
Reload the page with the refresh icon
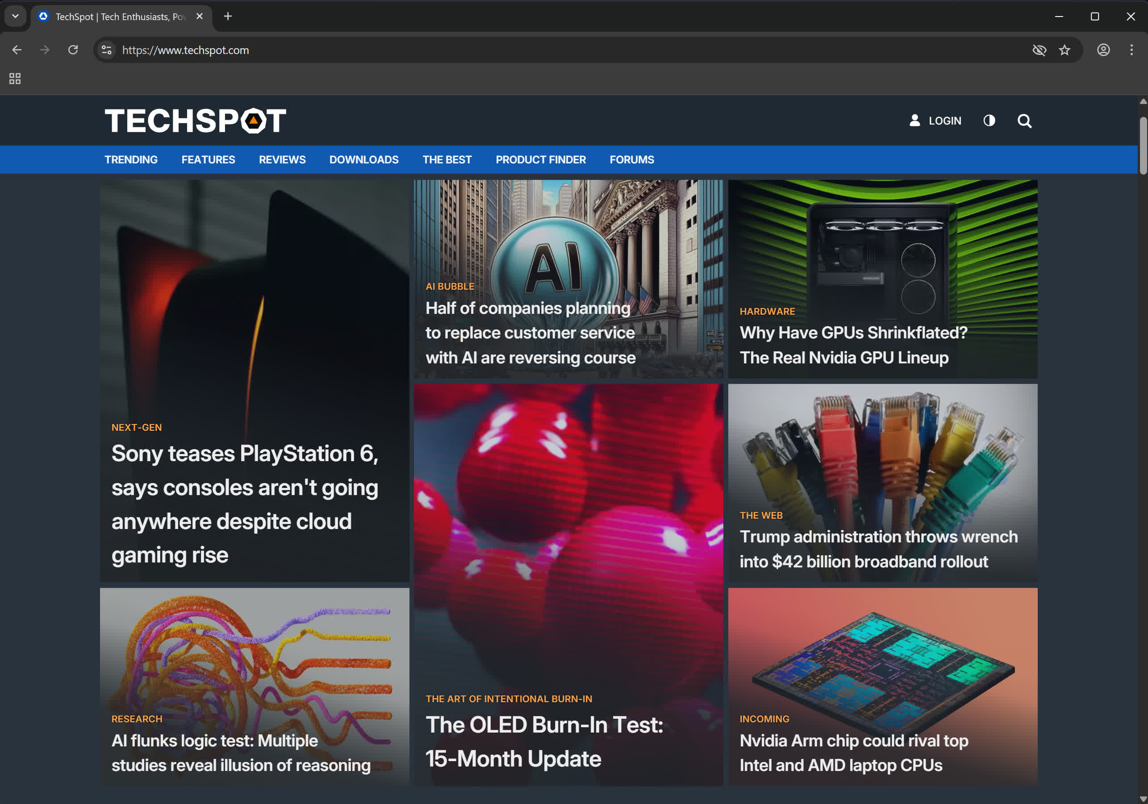click(73, 50)
